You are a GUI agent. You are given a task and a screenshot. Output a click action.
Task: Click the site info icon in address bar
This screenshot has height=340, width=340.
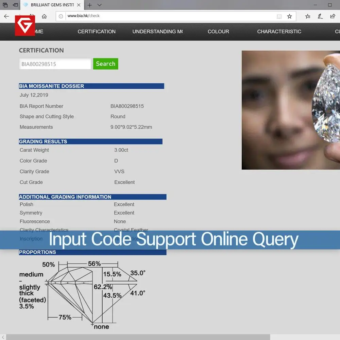click(61, 16)
